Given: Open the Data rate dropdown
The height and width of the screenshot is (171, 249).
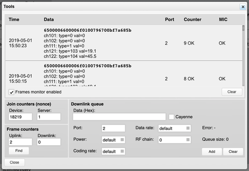Looking at the screenshot, I should click(175, 128).
